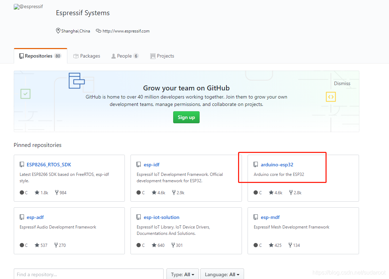Click the star icon on esp-mdf card
This screenshot has height=279, width=389.
click(271, 245)
